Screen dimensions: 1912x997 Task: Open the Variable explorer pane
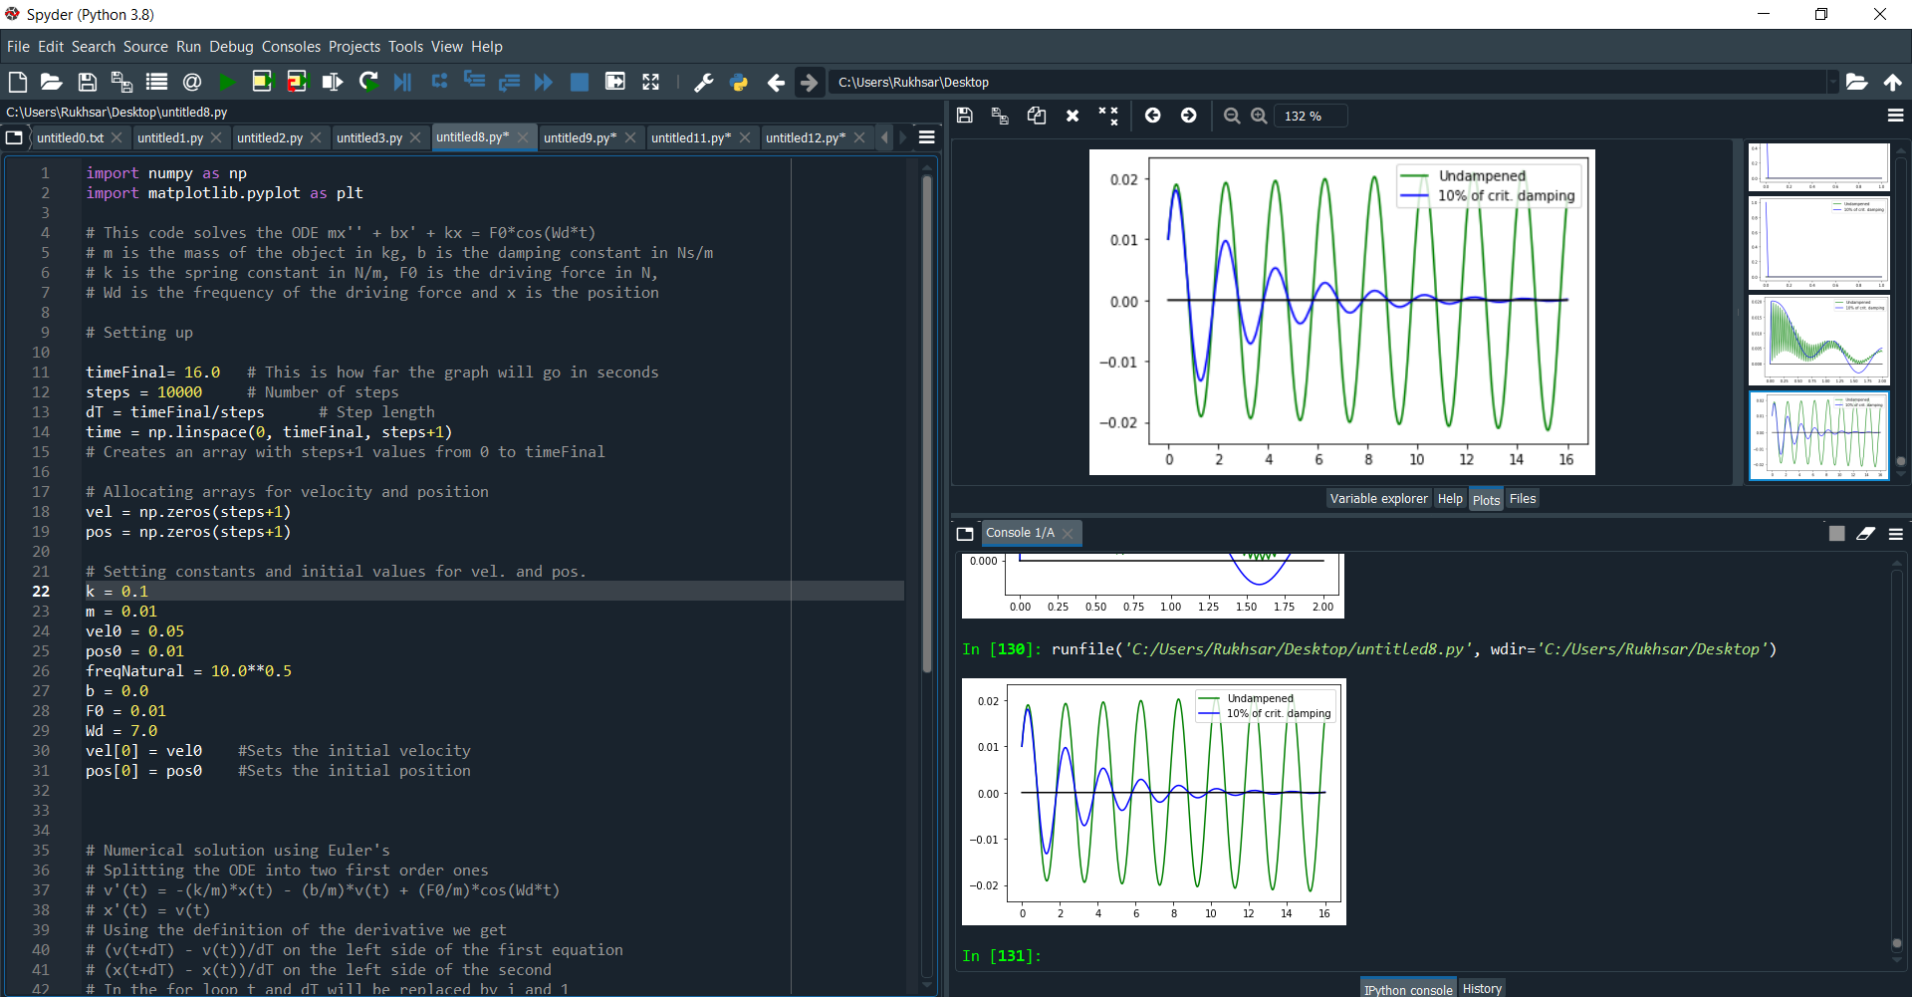tap(1378, 498)
